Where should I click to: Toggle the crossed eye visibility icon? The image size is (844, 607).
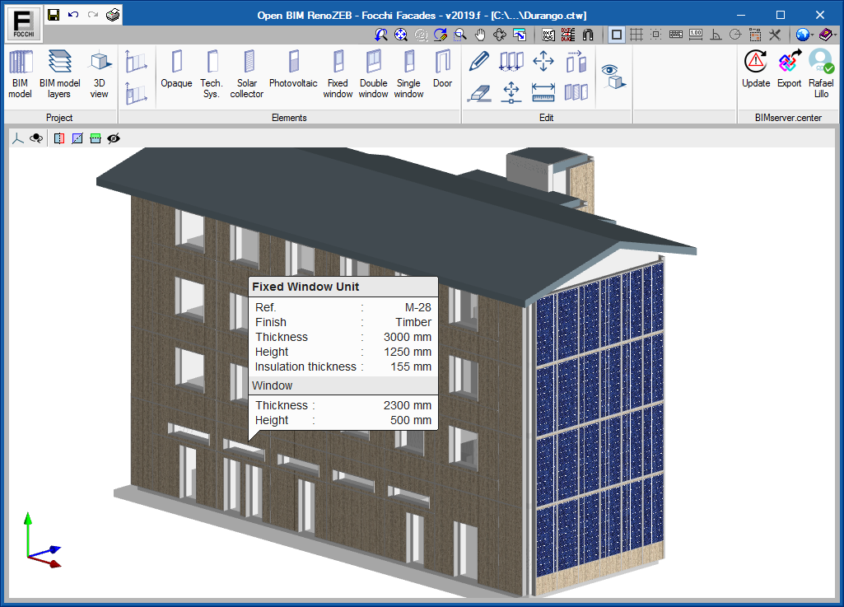(x=114, y=139)
